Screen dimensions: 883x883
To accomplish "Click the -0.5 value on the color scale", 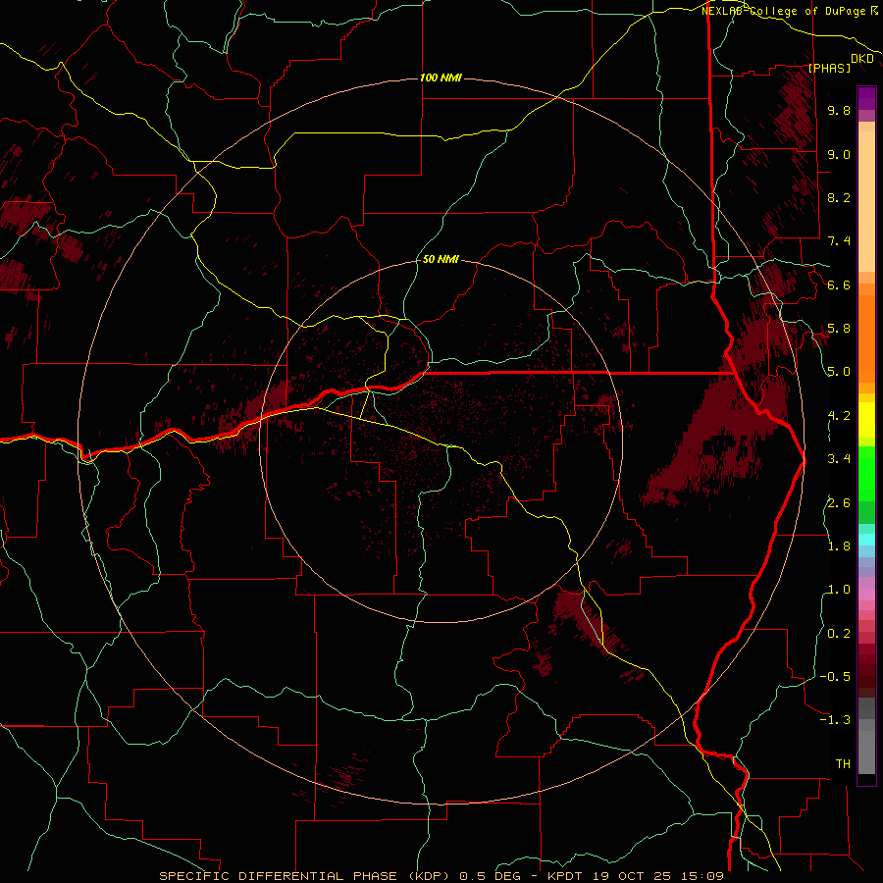I will pos(835,677).
